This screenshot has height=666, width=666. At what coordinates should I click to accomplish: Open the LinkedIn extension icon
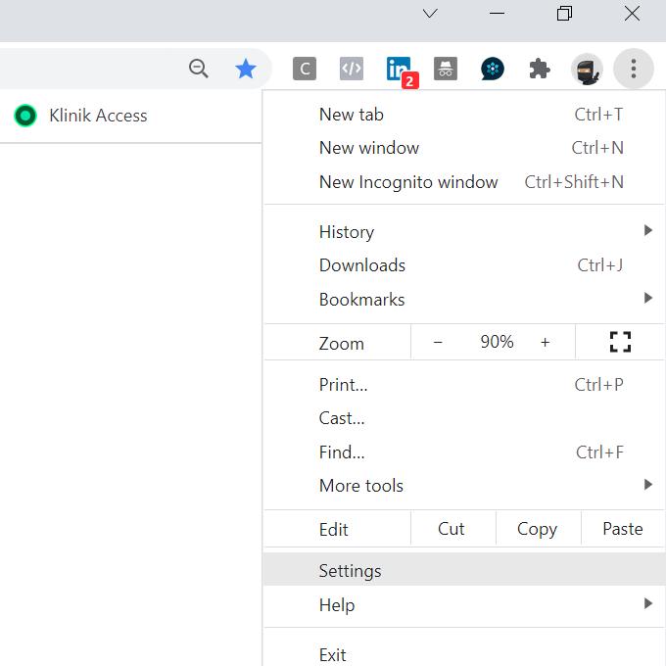tap(399, 69)
